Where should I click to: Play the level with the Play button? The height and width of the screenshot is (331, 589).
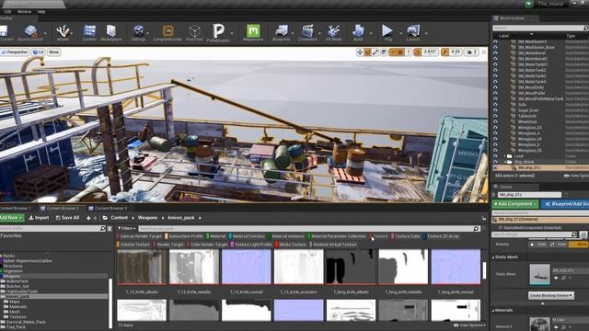coord(387,33)
